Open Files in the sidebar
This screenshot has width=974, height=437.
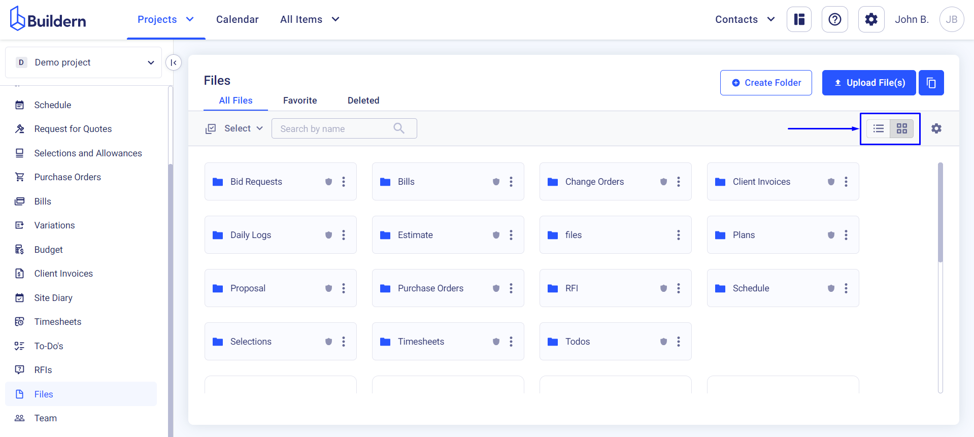coord(81,394)
